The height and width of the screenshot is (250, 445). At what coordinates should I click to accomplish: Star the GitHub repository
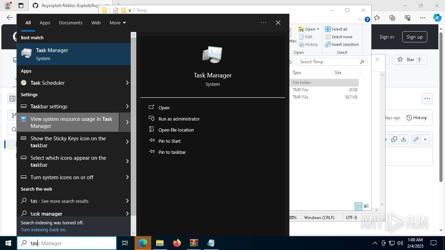click(410, 60)
